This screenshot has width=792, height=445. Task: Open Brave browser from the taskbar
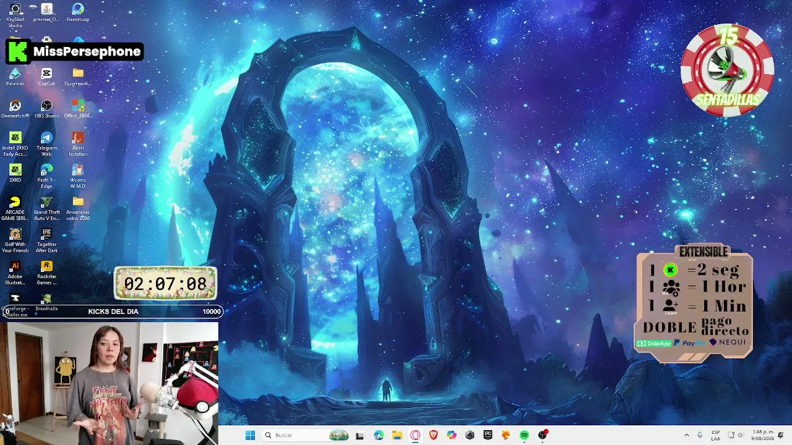(x=433, y=435)
